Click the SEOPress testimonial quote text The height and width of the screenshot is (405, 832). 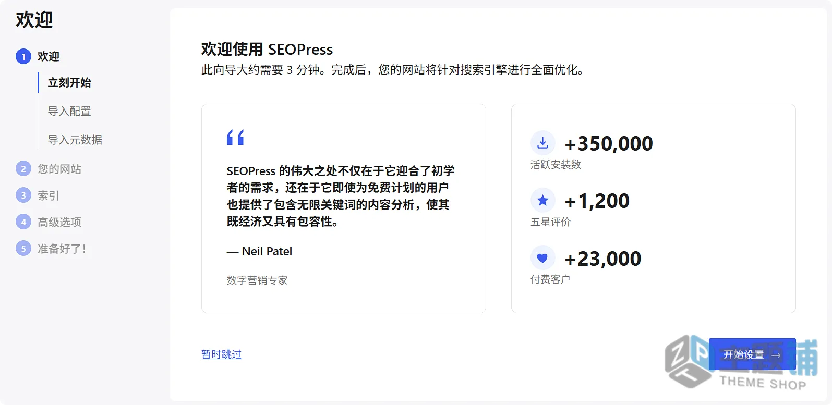340,196
